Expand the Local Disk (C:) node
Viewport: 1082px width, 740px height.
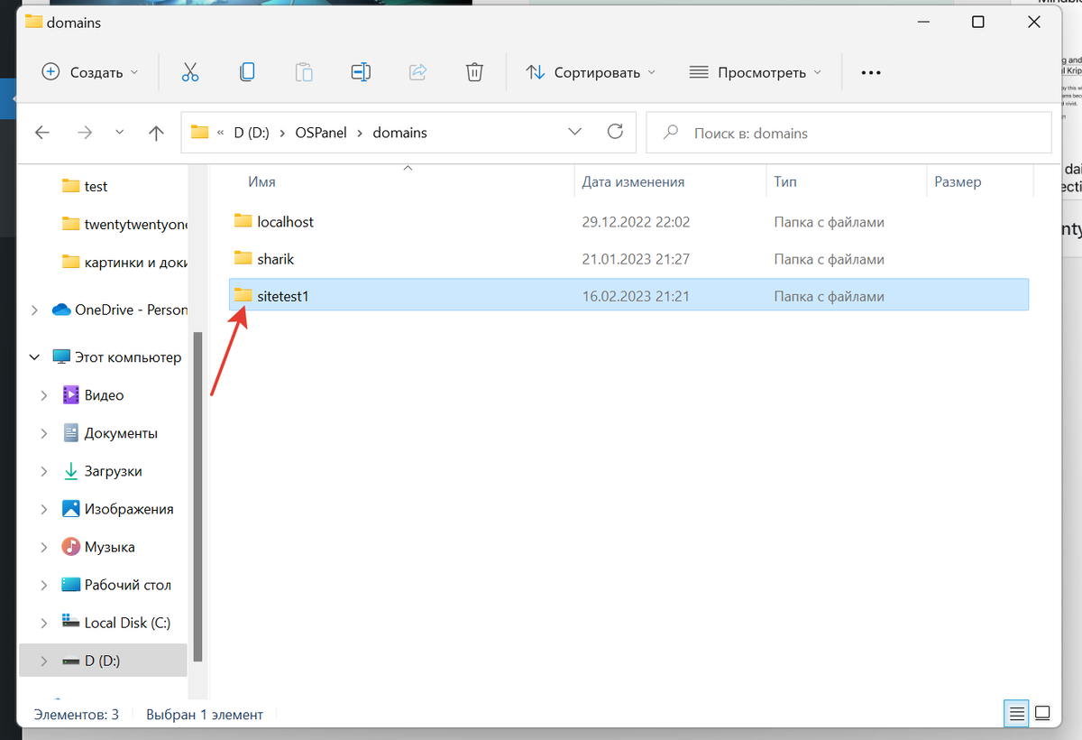pos(44,623)
